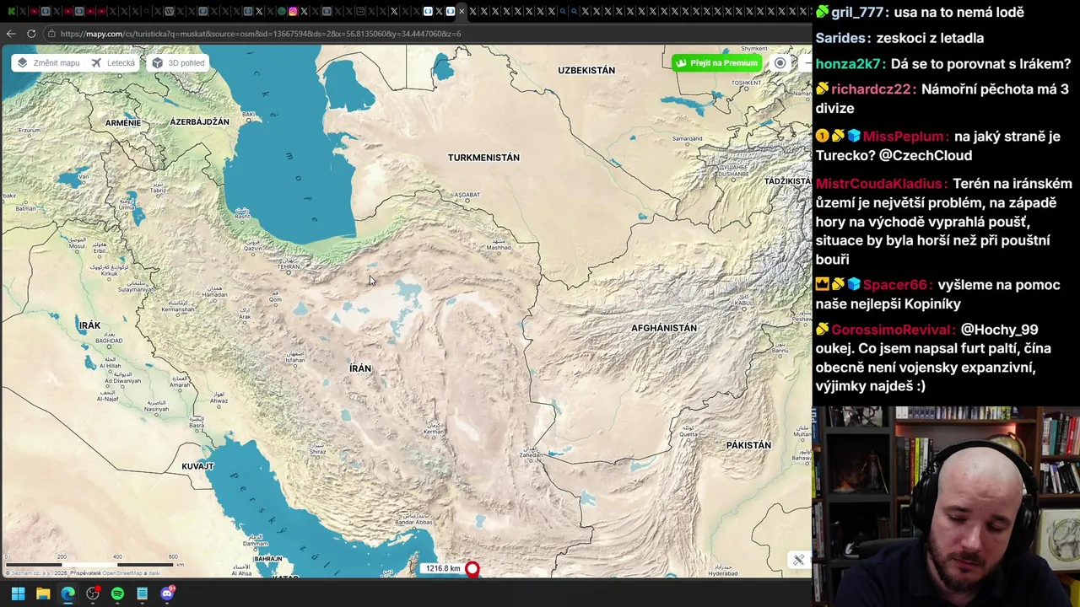Click the KUVAJT country label
Image resolution: width=1080 pixels, height=607 pixels.
[197, 466]
